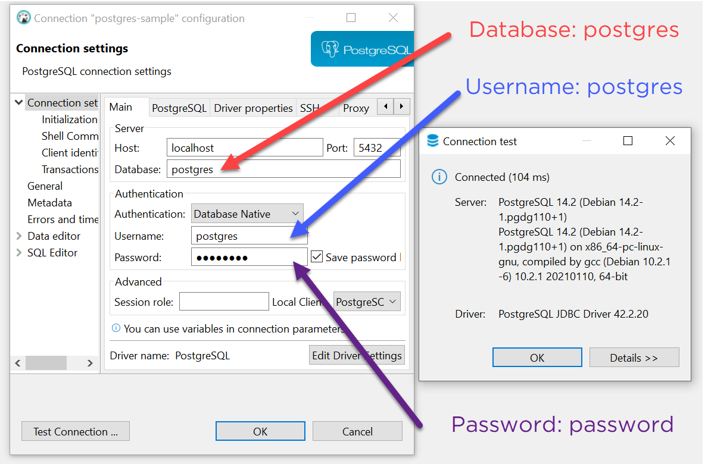This screenshot has width=708, height=464.
Task: Click the info icon beside variables hint
Action: (116, 328)
